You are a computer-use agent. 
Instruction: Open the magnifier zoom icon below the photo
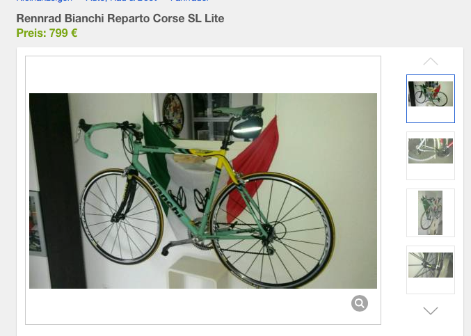(360, 303)
